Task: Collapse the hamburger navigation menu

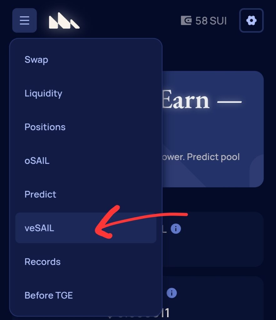Action: click(24, 21)
